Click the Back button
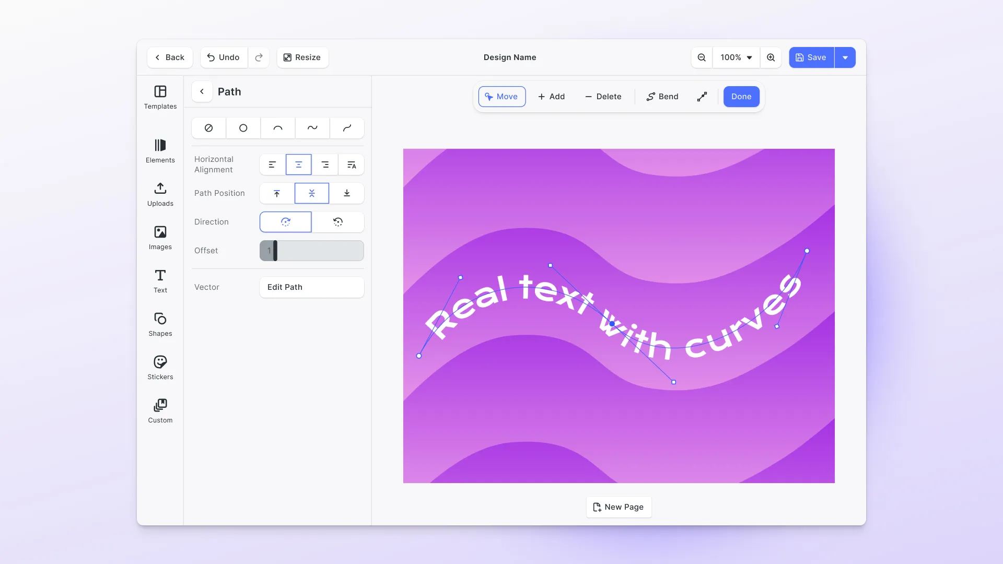 click(170, 57)
